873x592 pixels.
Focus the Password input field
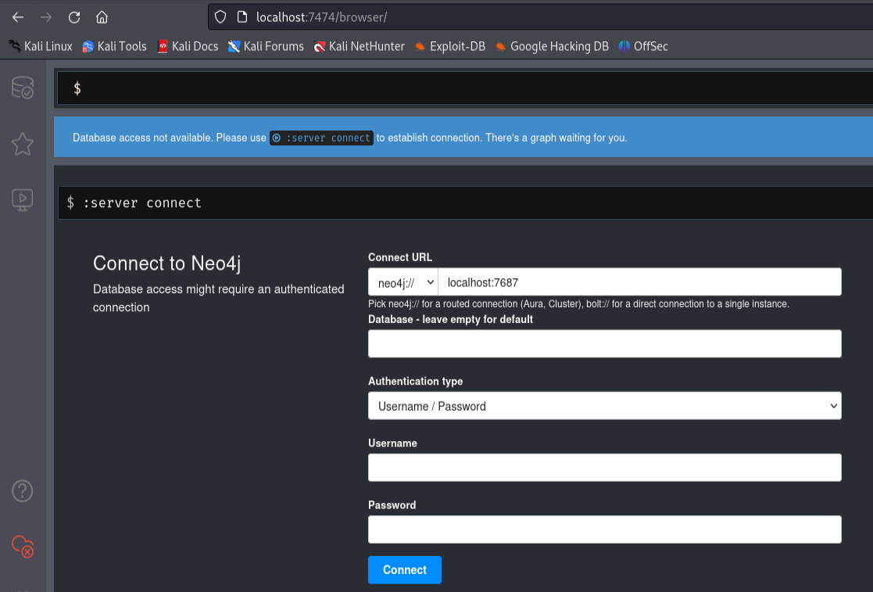tap(605, 529)
